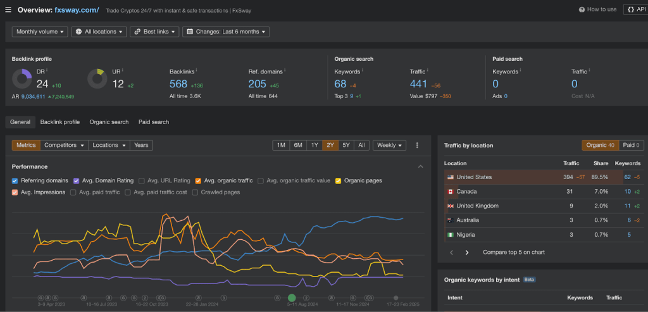The image size is (648, 312).
Task: Uncheck the Referring domains metric
Action: (15, 180)
